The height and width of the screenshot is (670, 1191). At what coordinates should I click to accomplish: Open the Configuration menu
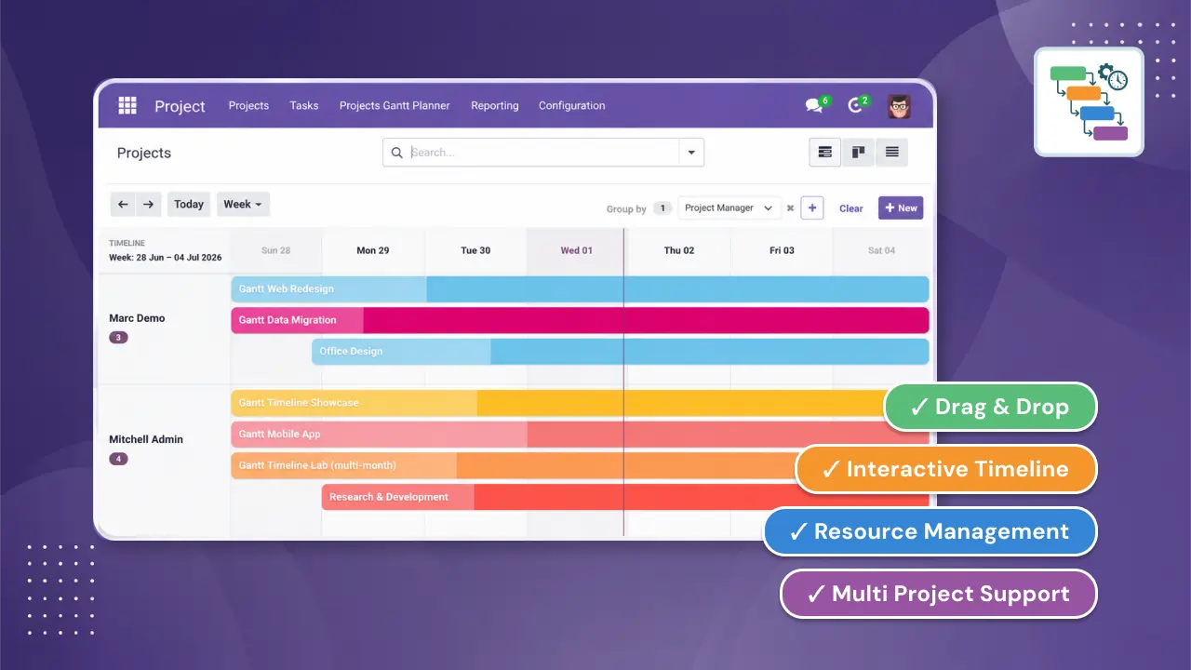click(572, 105)
